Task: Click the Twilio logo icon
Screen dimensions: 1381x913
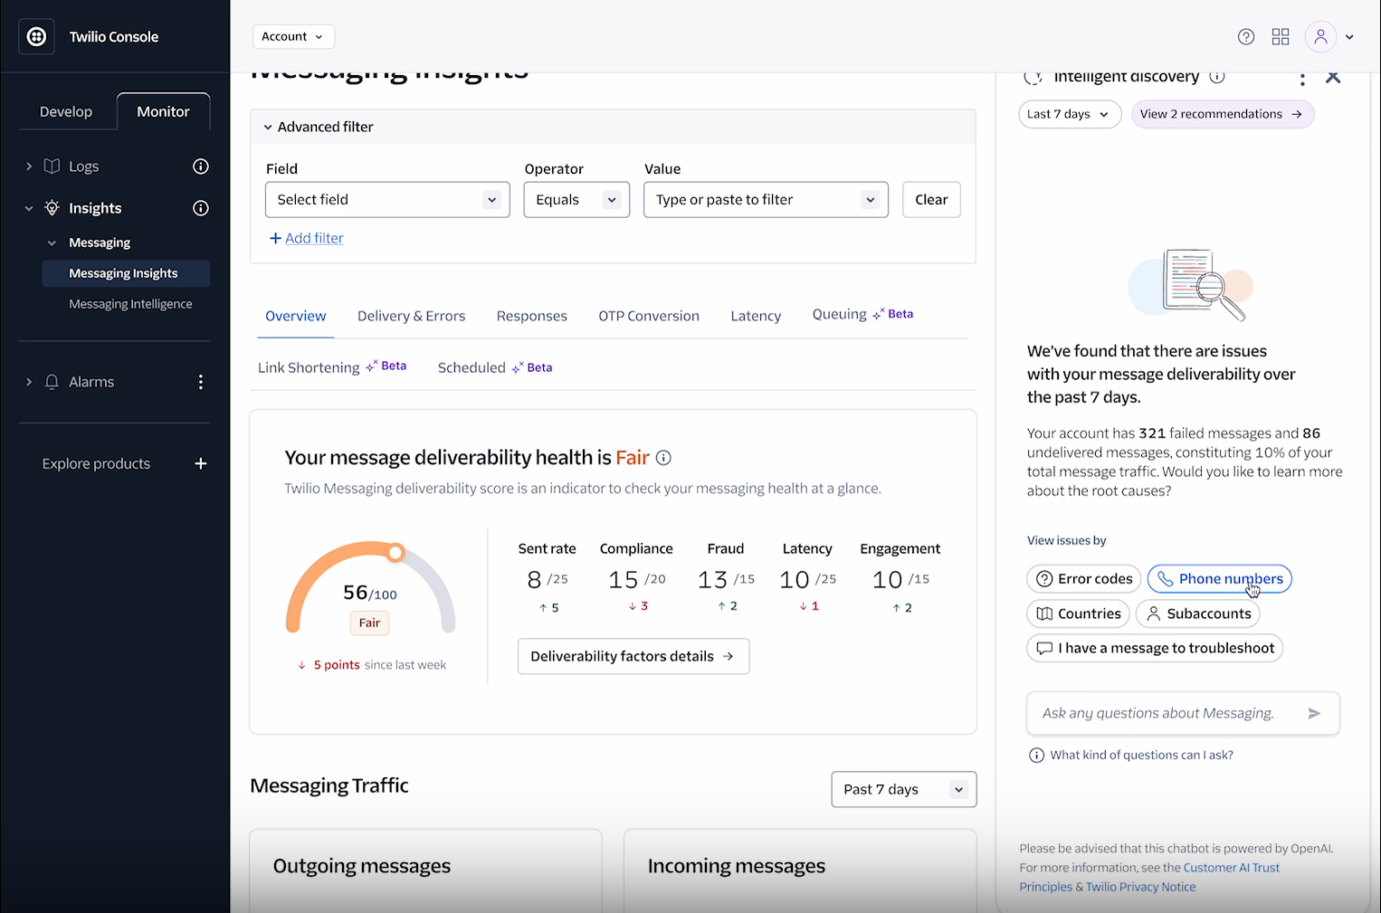Action: tap(37, 37)
